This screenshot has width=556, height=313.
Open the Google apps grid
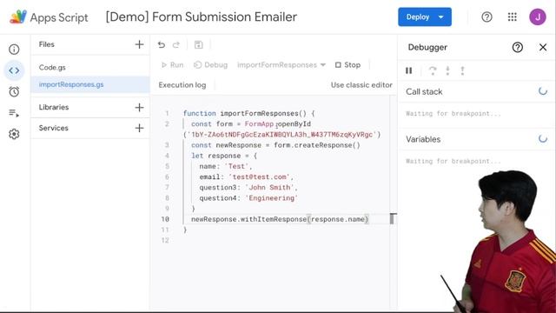click(513, 17)
